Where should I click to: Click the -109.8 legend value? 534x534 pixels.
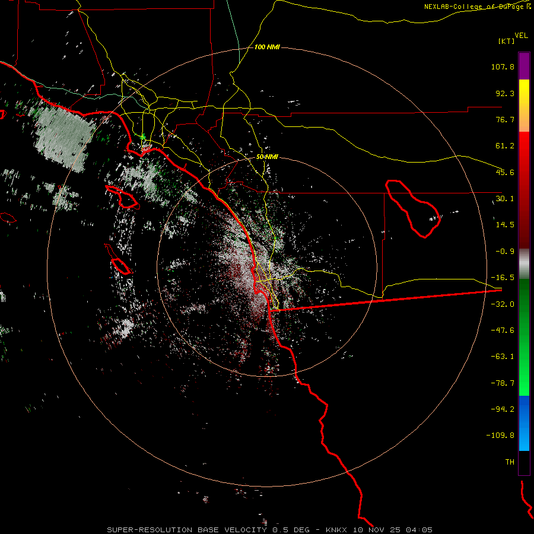click(500, 436)
